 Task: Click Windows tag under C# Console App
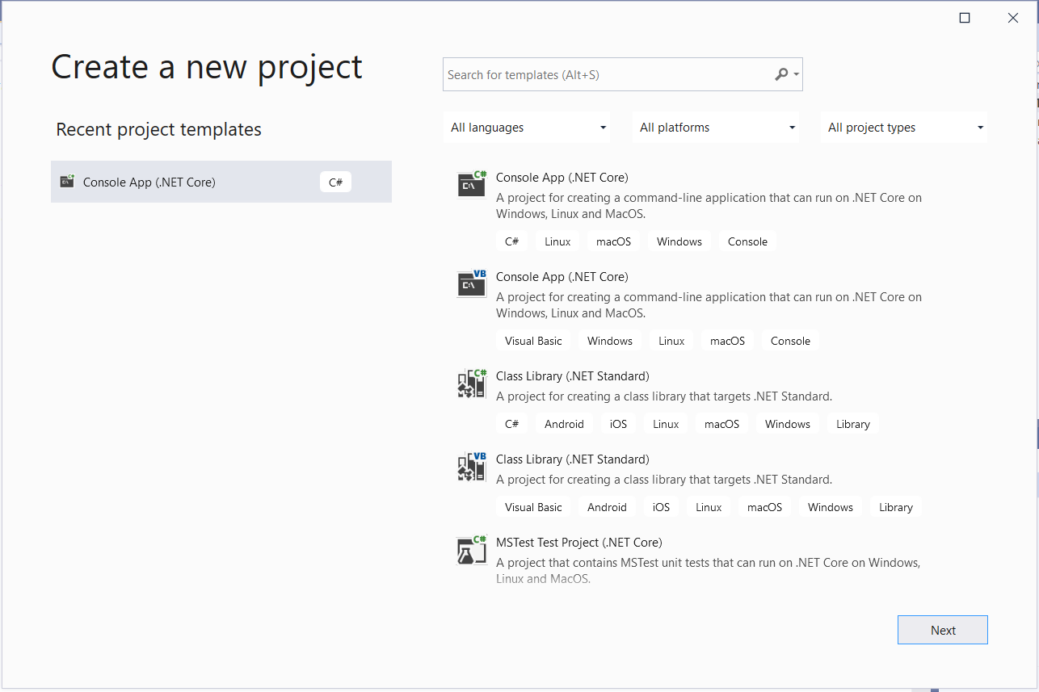click(x=679, y=241)
